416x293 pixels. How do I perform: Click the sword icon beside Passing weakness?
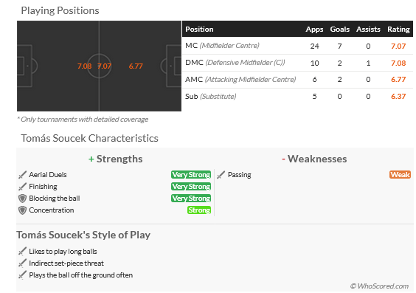(221, 175)
